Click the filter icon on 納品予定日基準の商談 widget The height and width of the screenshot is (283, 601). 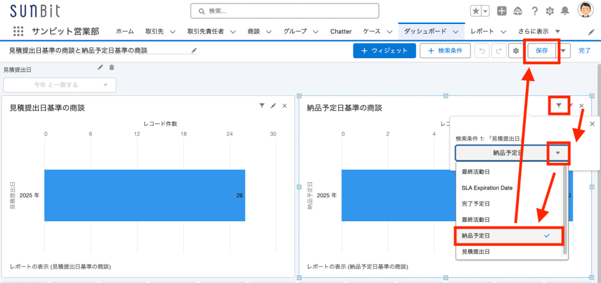[x=559, y=106]
